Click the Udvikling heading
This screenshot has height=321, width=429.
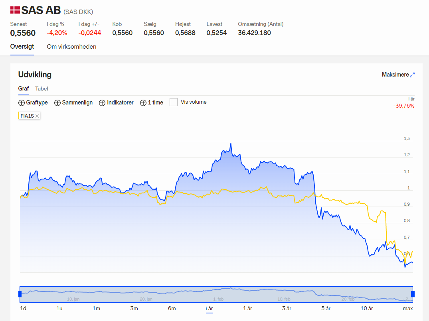pos(35,75)
